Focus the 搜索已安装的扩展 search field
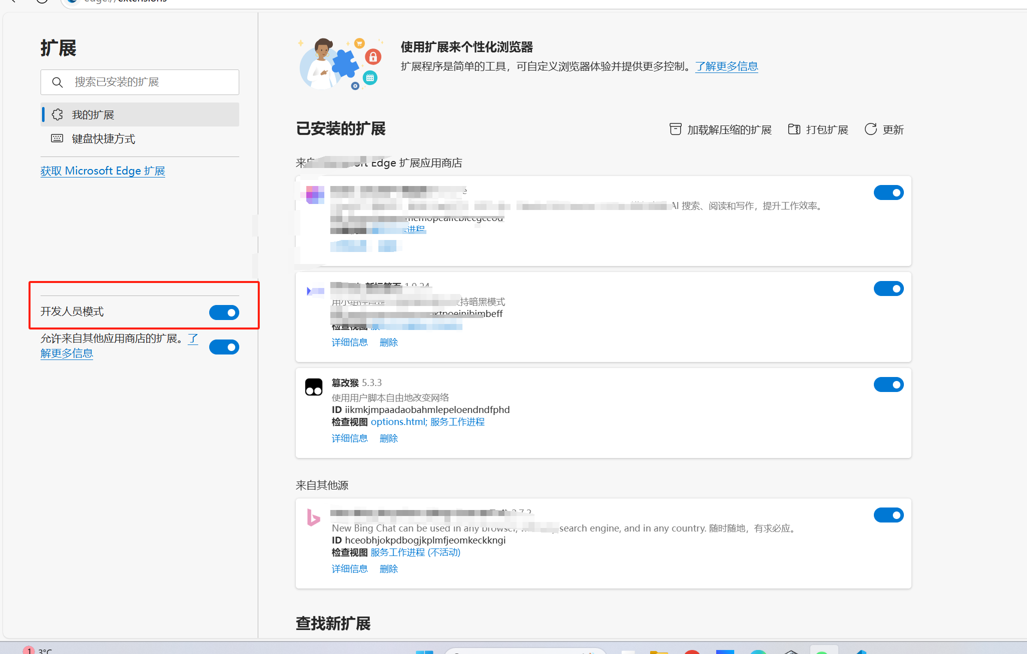 150,82
